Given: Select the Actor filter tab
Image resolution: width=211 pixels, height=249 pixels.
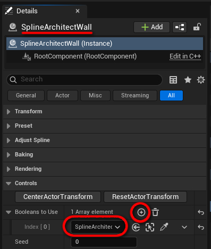Looking at the screenshot, I should [62, 95].
